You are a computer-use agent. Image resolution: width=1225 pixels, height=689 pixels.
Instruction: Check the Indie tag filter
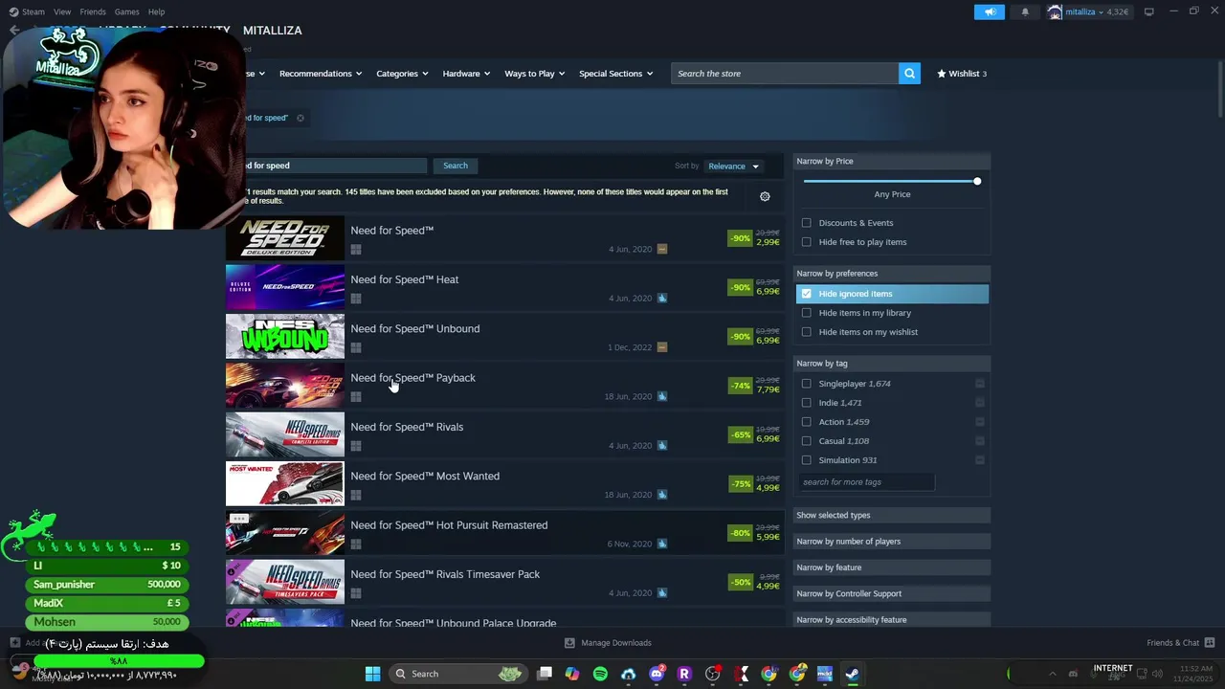[x=806, y=403]
